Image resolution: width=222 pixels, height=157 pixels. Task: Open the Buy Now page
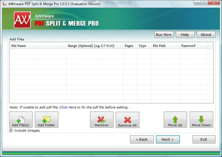164,34
